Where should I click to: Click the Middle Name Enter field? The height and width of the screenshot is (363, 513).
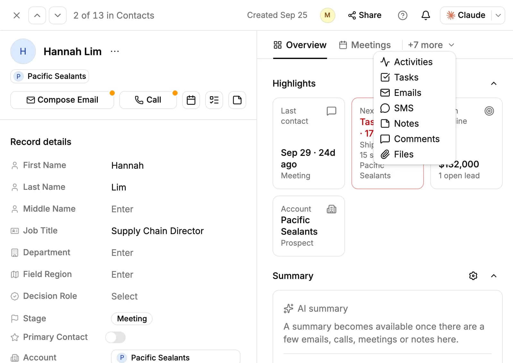(122, 209)
